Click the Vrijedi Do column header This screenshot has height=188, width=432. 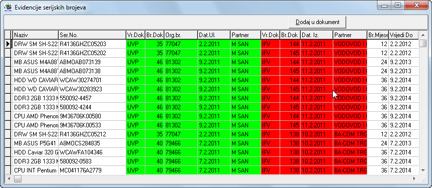pos(403,35)
